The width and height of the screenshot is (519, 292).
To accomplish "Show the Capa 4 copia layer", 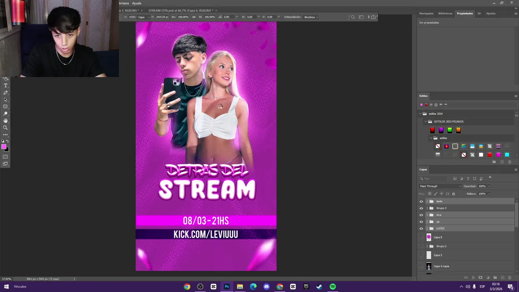I will [421, 266].
